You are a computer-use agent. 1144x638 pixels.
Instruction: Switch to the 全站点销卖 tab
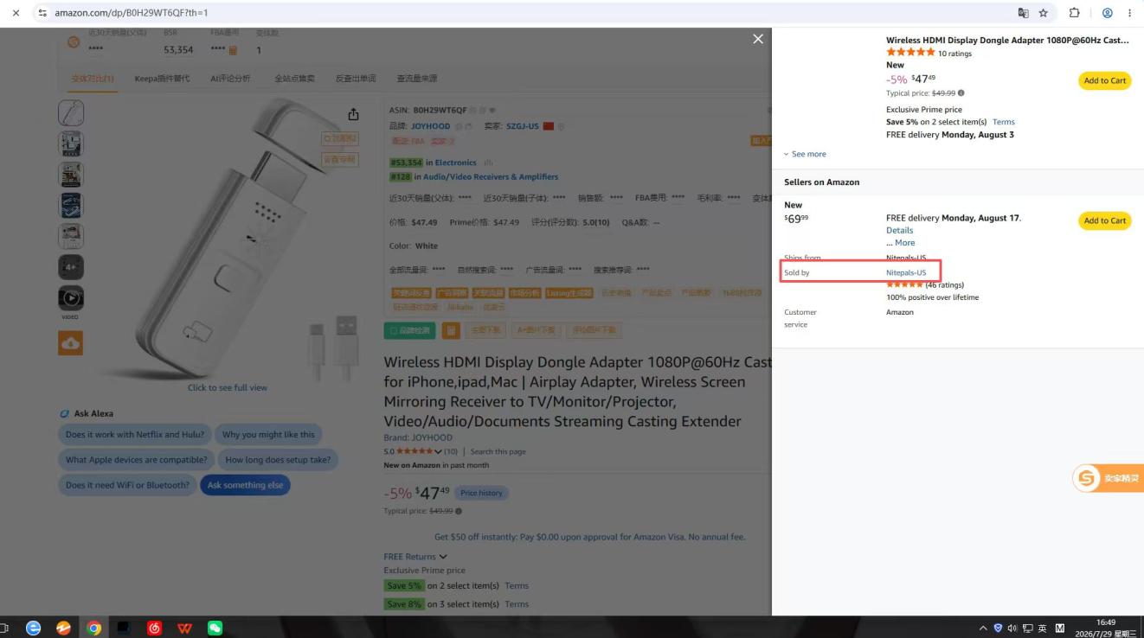(x=295, y=79)
